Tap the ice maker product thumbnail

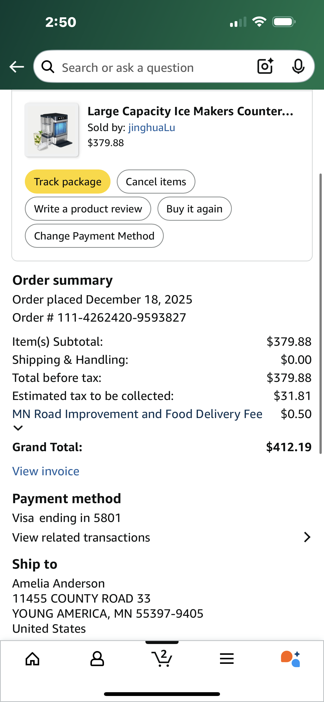(x=51, y=130)
